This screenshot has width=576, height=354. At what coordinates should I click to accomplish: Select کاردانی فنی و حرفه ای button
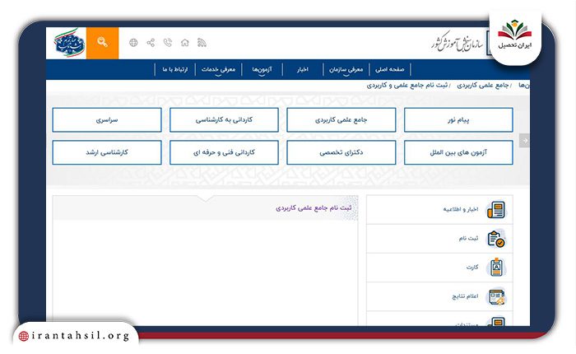pyautogui.click(x=224, y=152)
